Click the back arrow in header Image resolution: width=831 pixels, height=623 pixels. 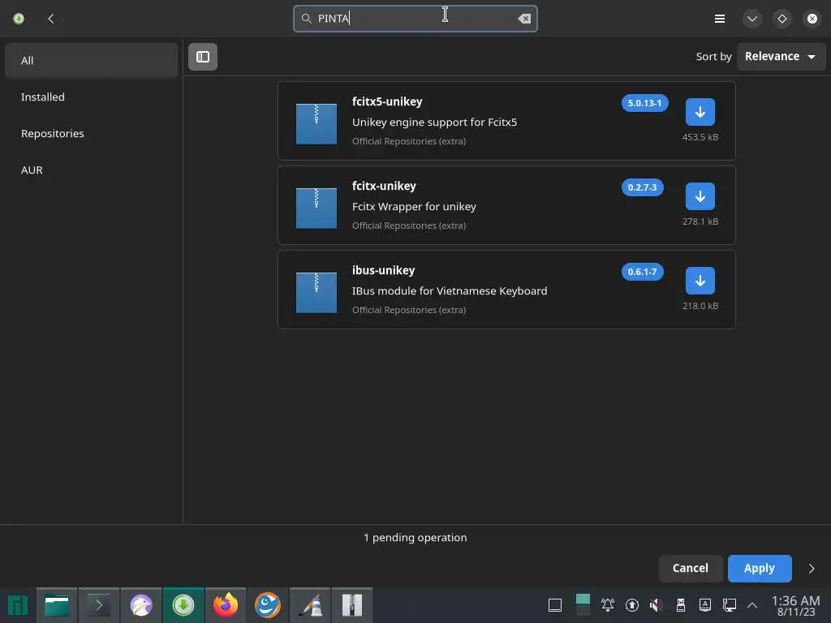click(51, 19)
